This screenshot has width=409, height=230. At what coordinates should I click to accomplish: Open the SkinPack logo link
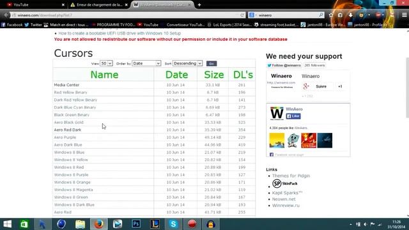(x=285, y=183)
